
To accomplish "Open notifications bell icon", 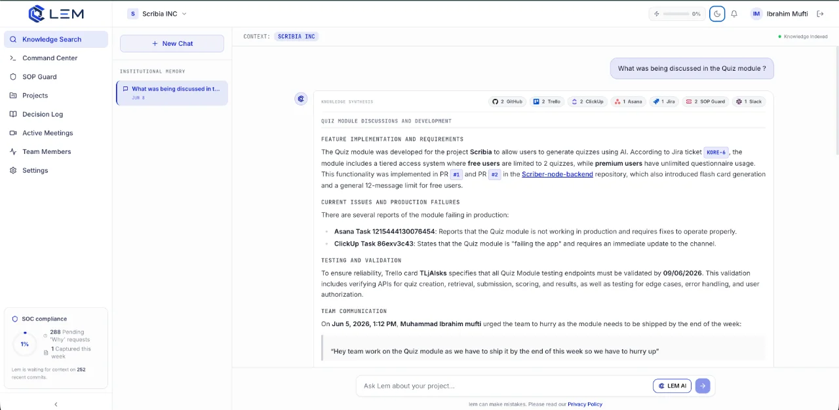I will pyautogui.click(x=734, y=14).
